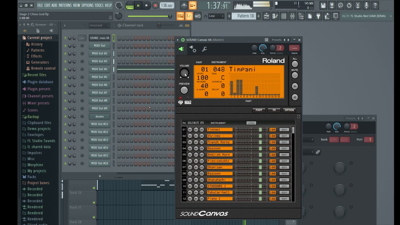
Task: Toggle the countdown before recording icon
Action: point(189,16)
